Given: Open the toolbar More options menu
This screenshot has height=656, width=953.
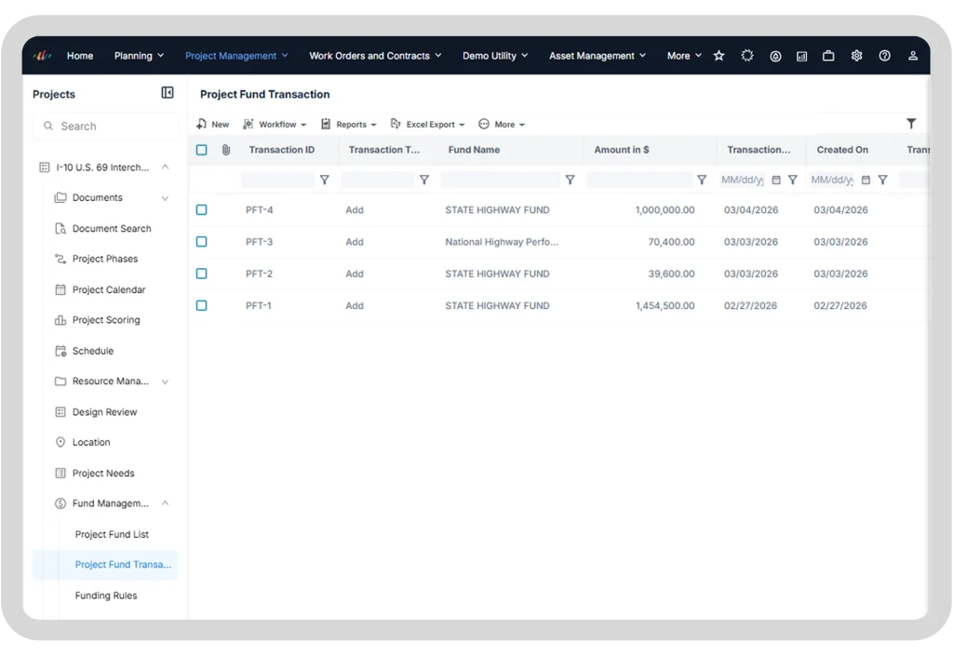Looking at the screenshot, I should pyautogui.click(x=502, y=125).
